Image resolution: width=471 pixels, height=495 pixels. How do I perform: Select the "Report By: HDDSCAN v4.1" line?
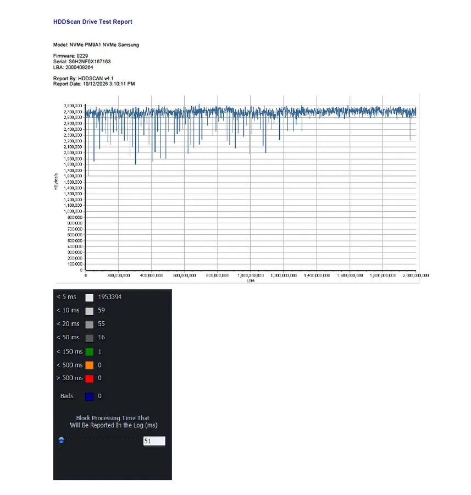click(x=84, y=78)
